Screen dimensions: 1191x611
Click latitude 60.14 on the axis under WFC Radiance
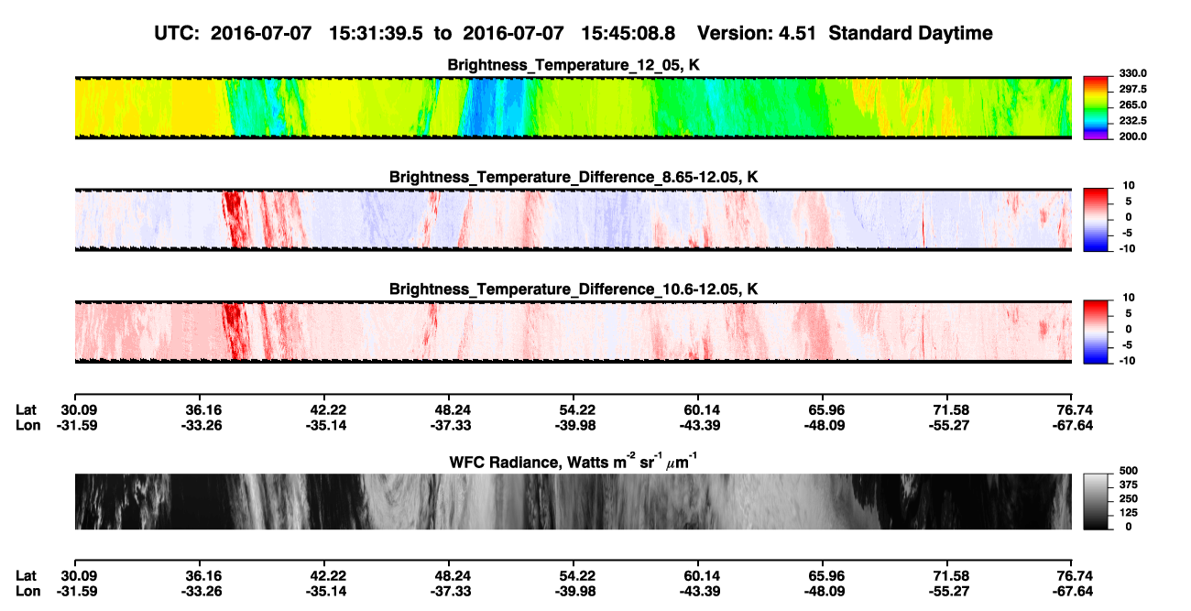[698, 575]
